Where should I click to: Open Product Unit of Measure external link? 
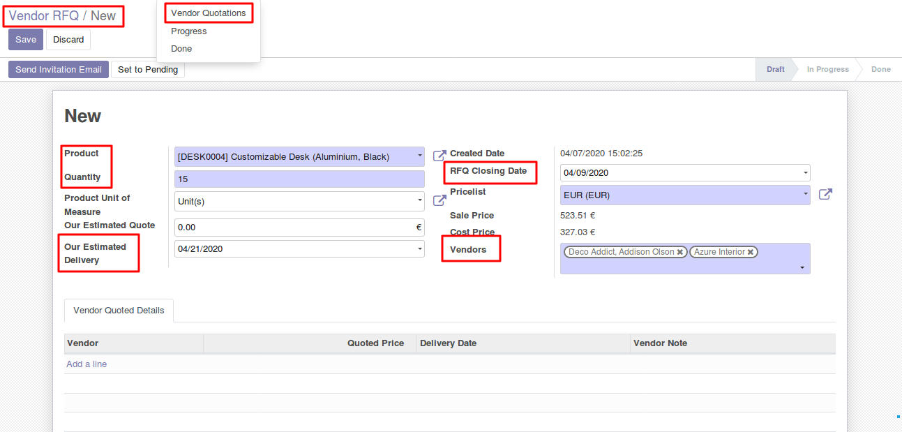click(439, 201)
